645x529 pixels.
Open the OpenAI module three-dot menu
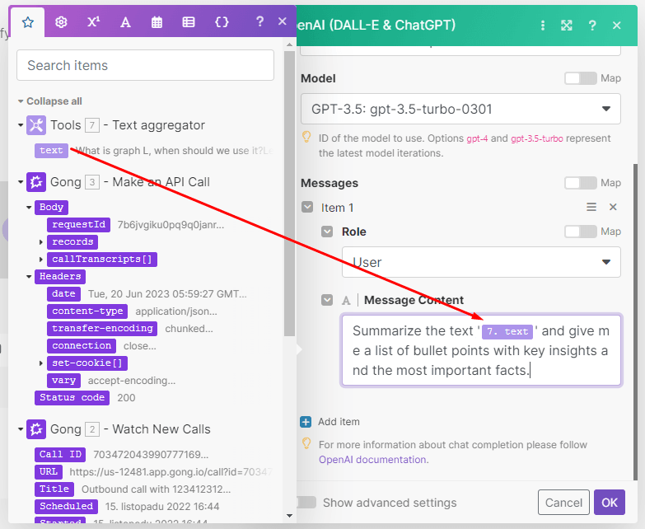click(542, 26)
